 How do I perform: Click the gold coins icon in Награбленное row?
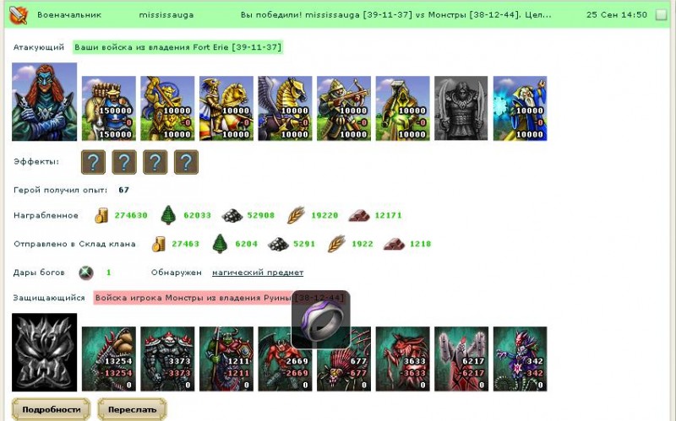point(101,215)
